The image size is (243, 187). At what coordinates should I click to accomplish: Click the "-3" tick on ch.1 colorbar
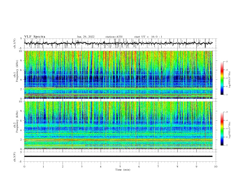click(226, 61)
